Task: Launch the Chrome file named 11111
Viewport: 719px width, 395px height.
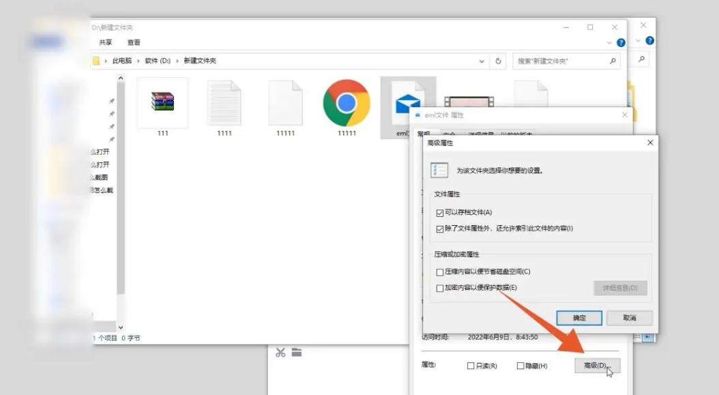Action: click(x=347, y=102)
